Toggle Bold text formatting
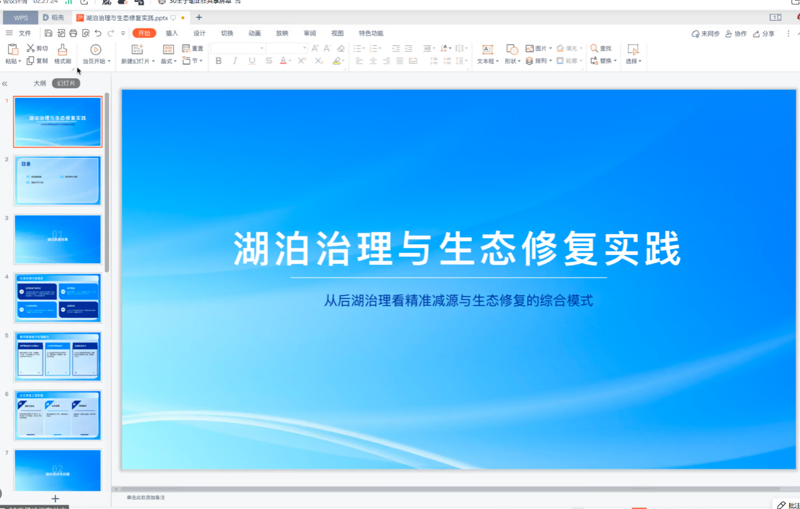 click(219, 61)
